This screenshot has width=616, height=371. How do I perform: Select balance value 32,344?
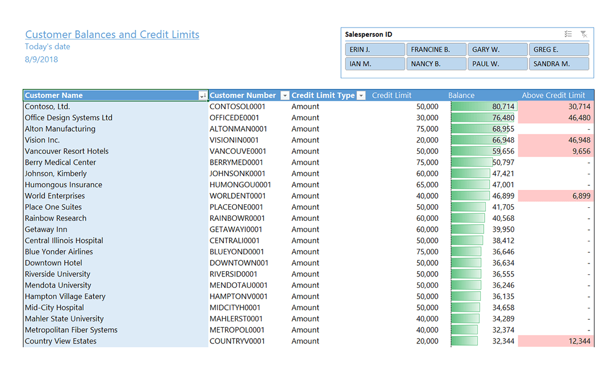[x=503, y=341]
